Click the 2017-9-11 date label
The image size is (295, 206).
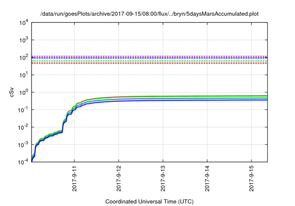tap(75, 178)
